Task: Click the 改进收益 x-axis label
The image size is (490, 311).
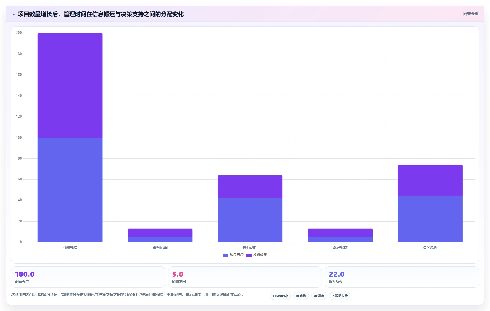Action: point(340,247)
